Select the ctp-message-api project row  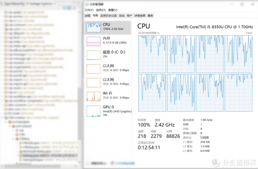pyautogui.click(x=34, y=58)
